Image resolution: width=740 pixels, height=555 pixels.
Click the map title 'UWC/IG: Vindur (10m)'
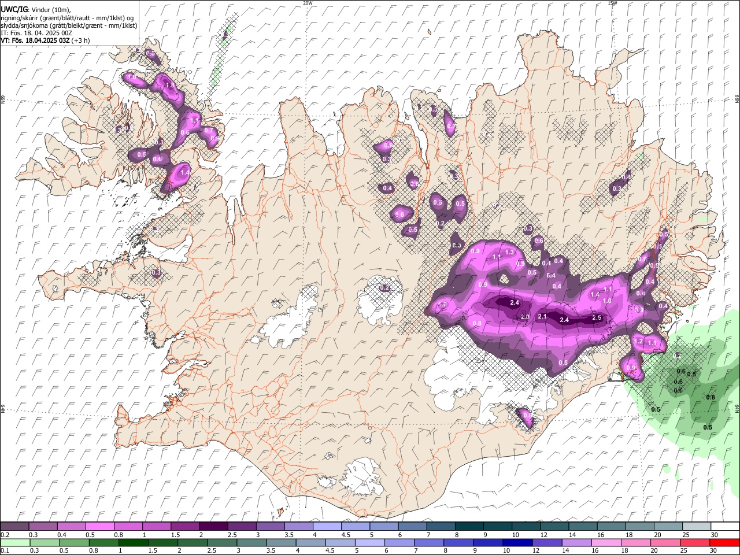tap(35, 9)
